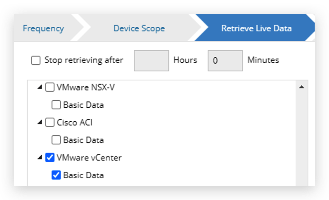This screenshot has height=200, width=329.
Task: Collapse the VMware NSX-V tree node
Action: 40,87
